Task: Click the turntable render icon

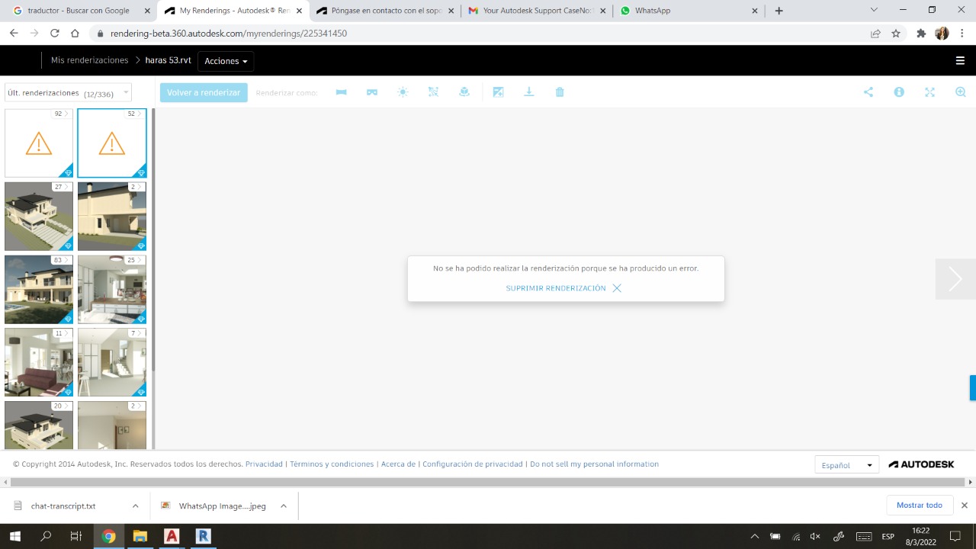Action: (464, 92)
